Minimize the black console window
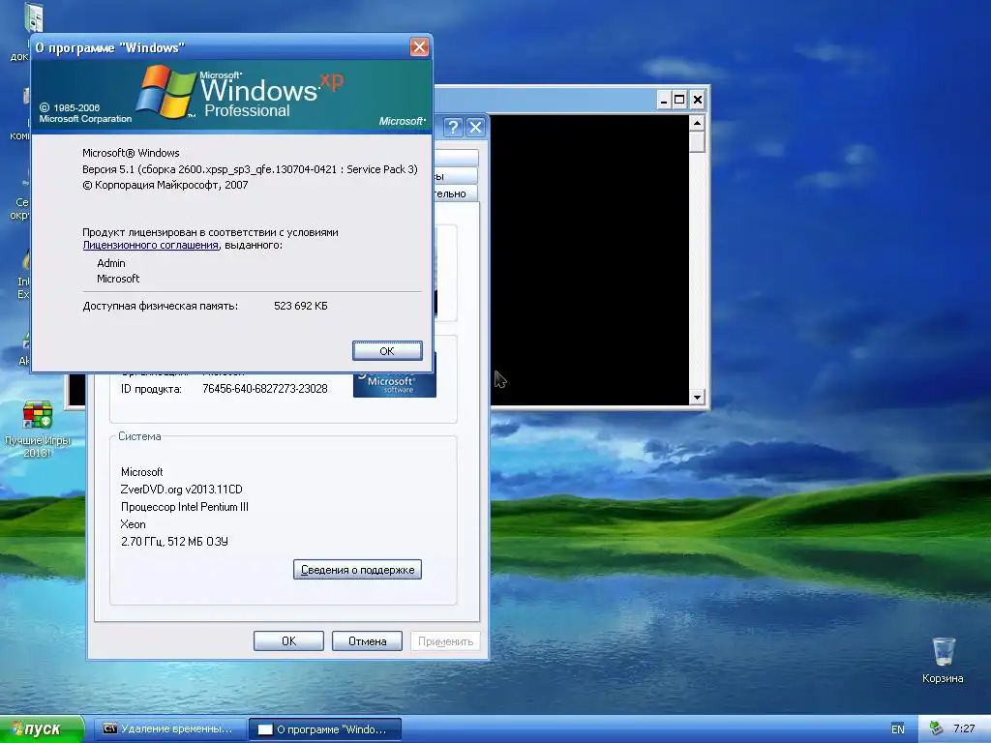 point(664,100)
